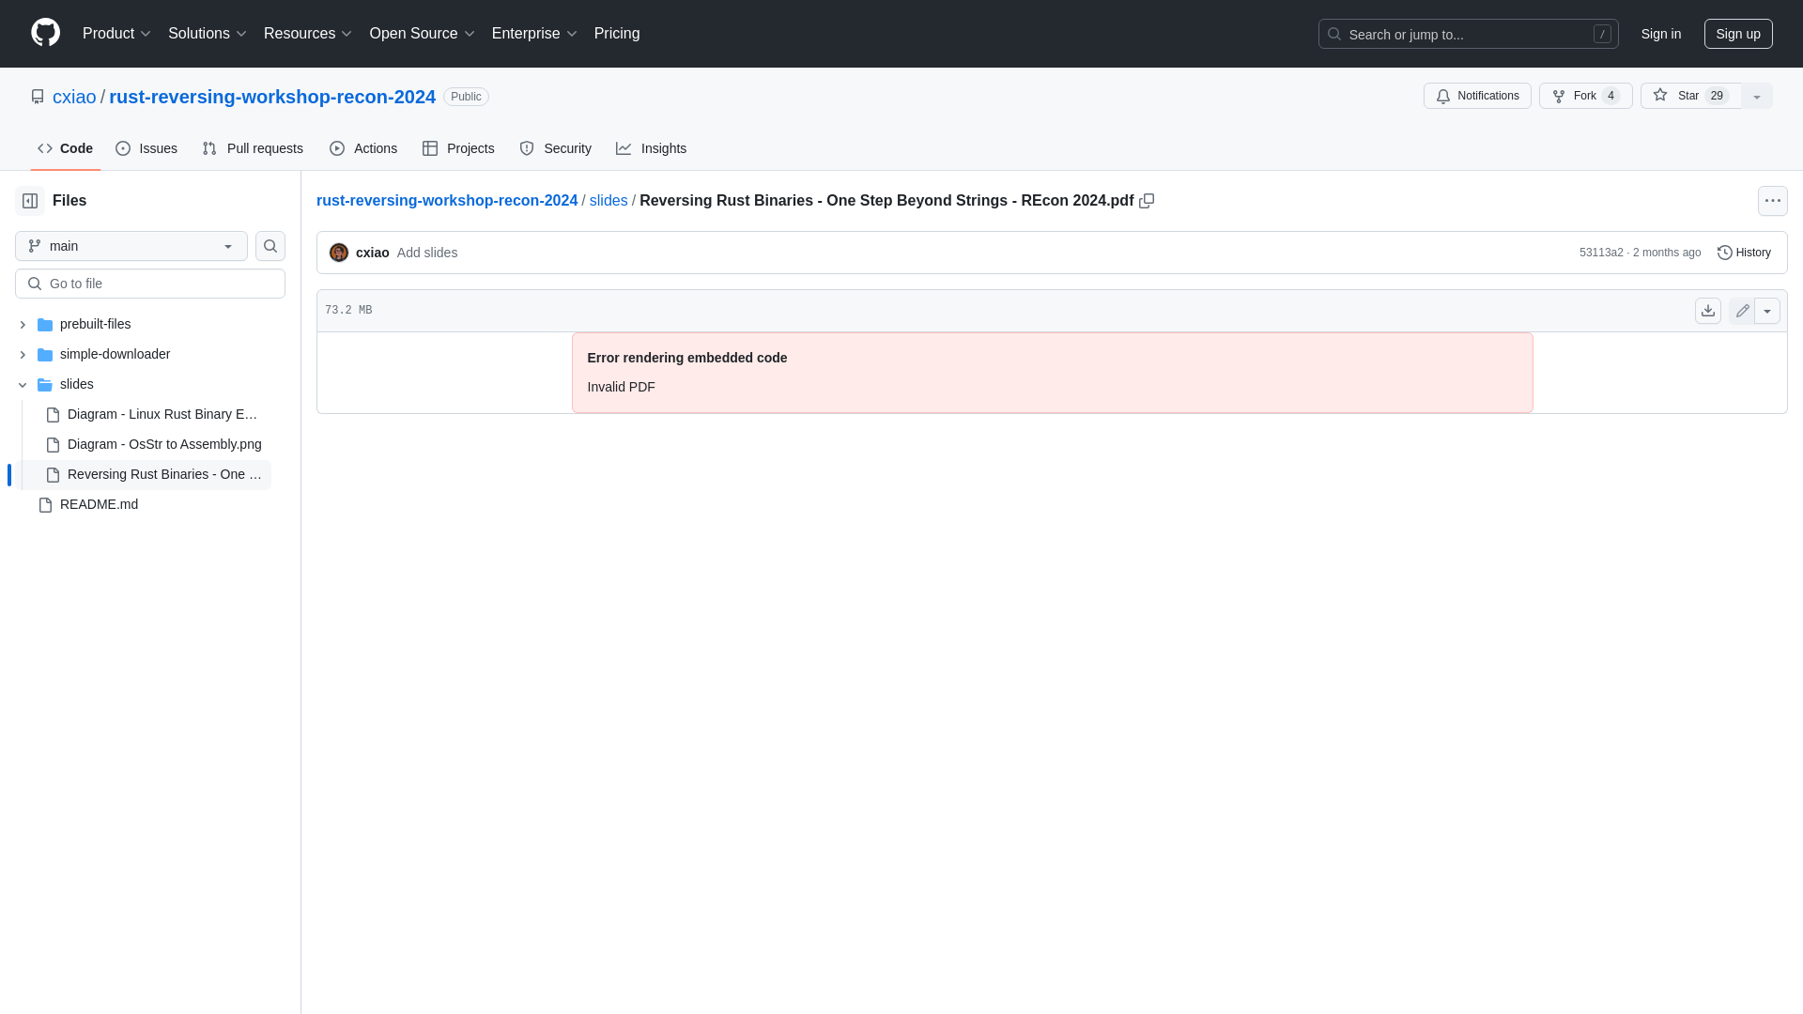
Task: Star the repository
Action: [x=1691, y=96]
